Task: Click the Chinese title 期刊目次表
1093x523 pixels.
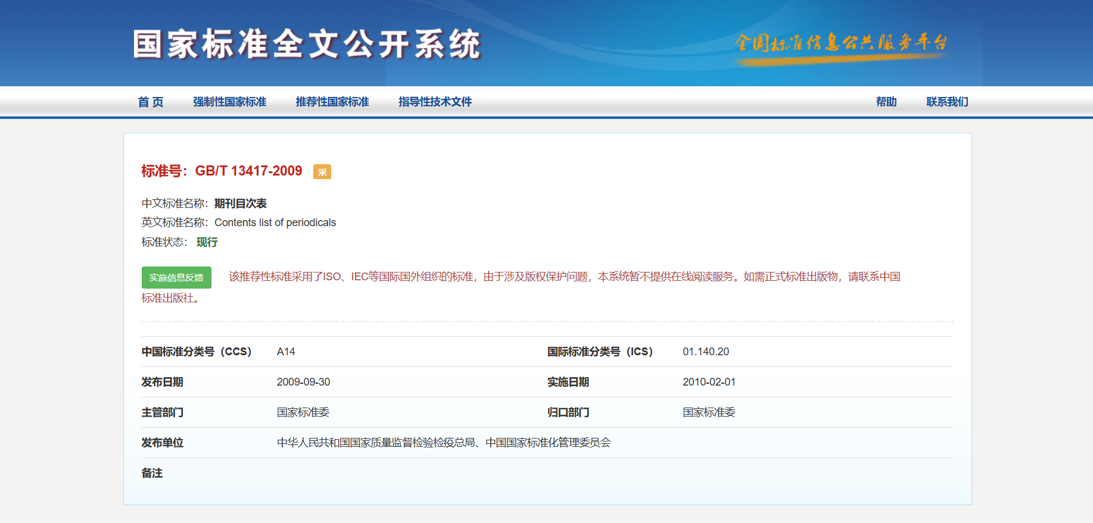Action: (240, 203)
